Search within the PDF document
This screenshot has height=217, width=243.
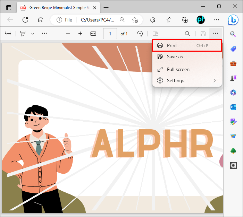tap(187, 34)
